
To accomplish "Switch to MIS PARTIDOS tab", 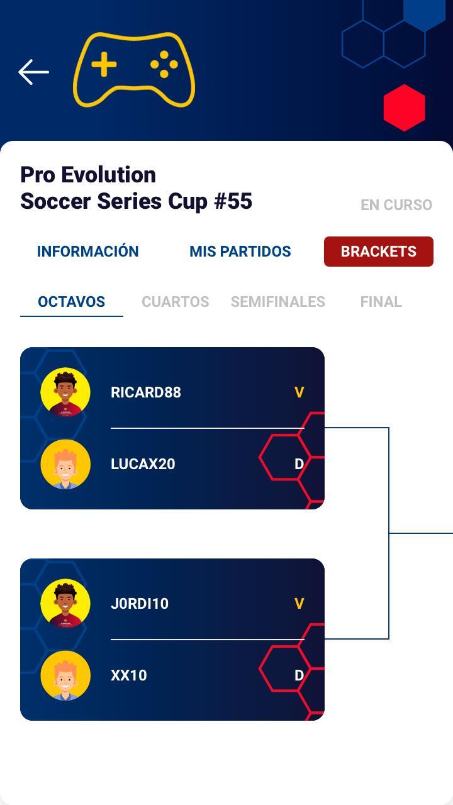I will click(x=240, y=252).
